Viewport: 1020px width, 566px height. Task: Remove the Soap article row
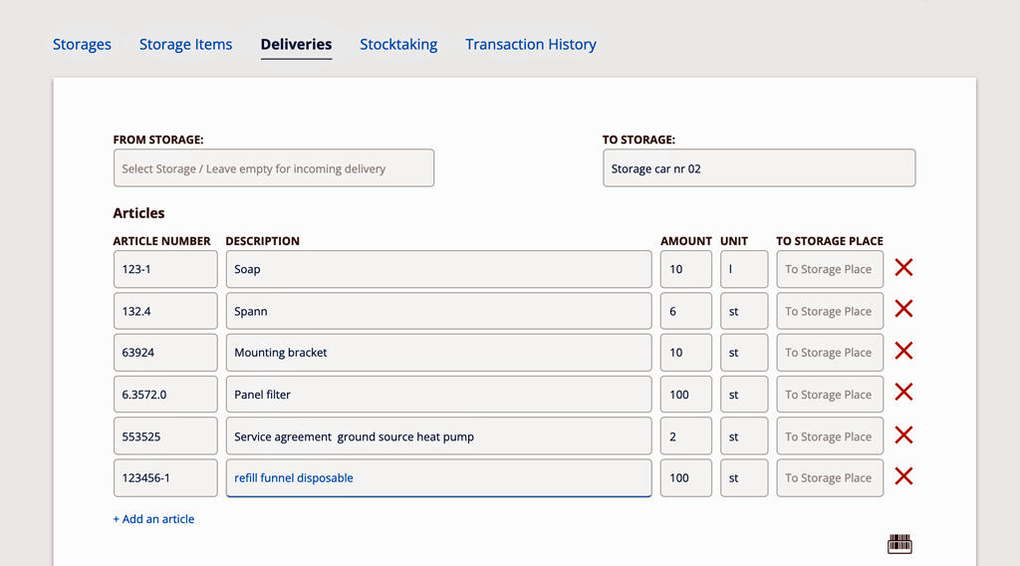click(903, 267)
